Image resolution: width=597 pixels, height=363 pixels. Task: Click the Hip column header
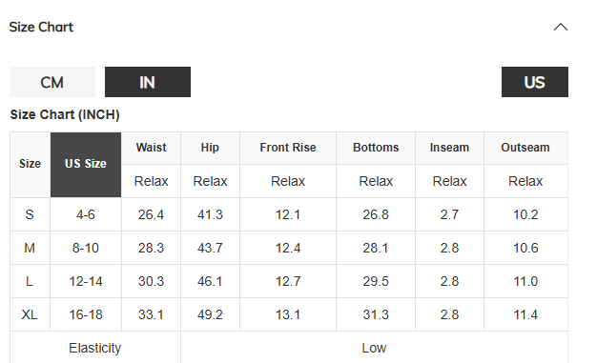pyautogui.click(x=210, y=148)
